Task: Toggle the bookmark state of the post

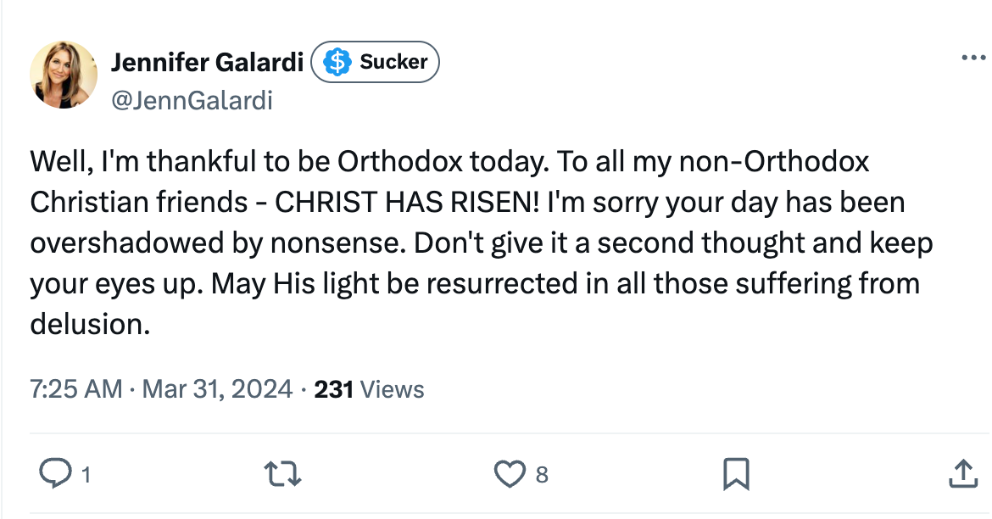Action: pos(737,475)
